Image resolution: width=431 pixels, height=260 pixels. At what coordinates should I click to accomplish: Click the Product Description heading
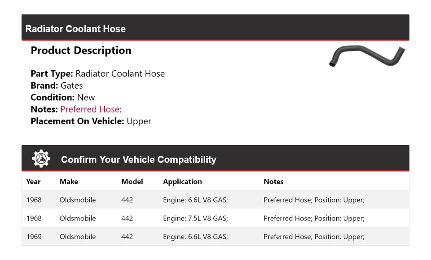pyautogui.click(x=81, y=50)
